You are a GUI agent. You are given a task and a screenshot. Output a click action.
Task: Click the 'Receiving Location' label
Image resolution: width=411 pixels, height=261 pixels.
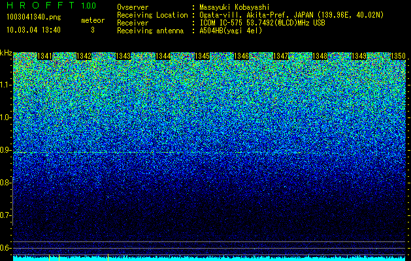(x=152, y=15)
